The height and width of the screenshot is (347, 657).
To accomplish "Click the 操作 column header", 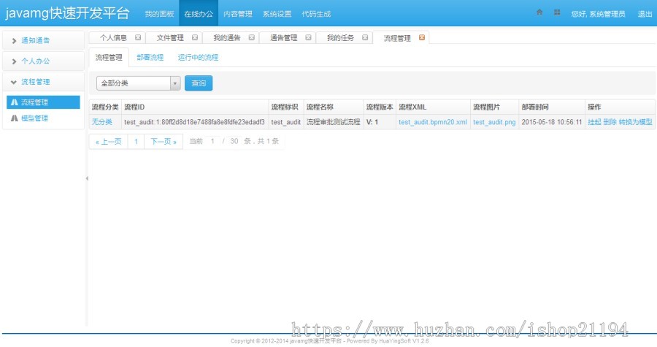I will tap(620, 107).
